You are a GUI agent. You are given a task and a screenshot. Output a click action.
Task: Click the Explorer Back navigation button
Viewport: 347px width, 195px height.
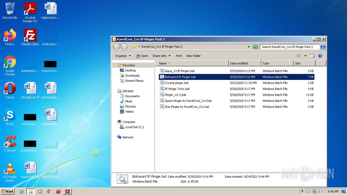coord(116,47)
